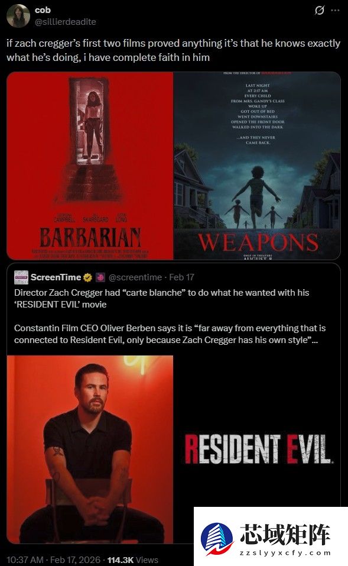This screenshot has width=348, height=566.
Task: Click the pink affiliate badge next to ScreenTime
Action: [100, 277]
